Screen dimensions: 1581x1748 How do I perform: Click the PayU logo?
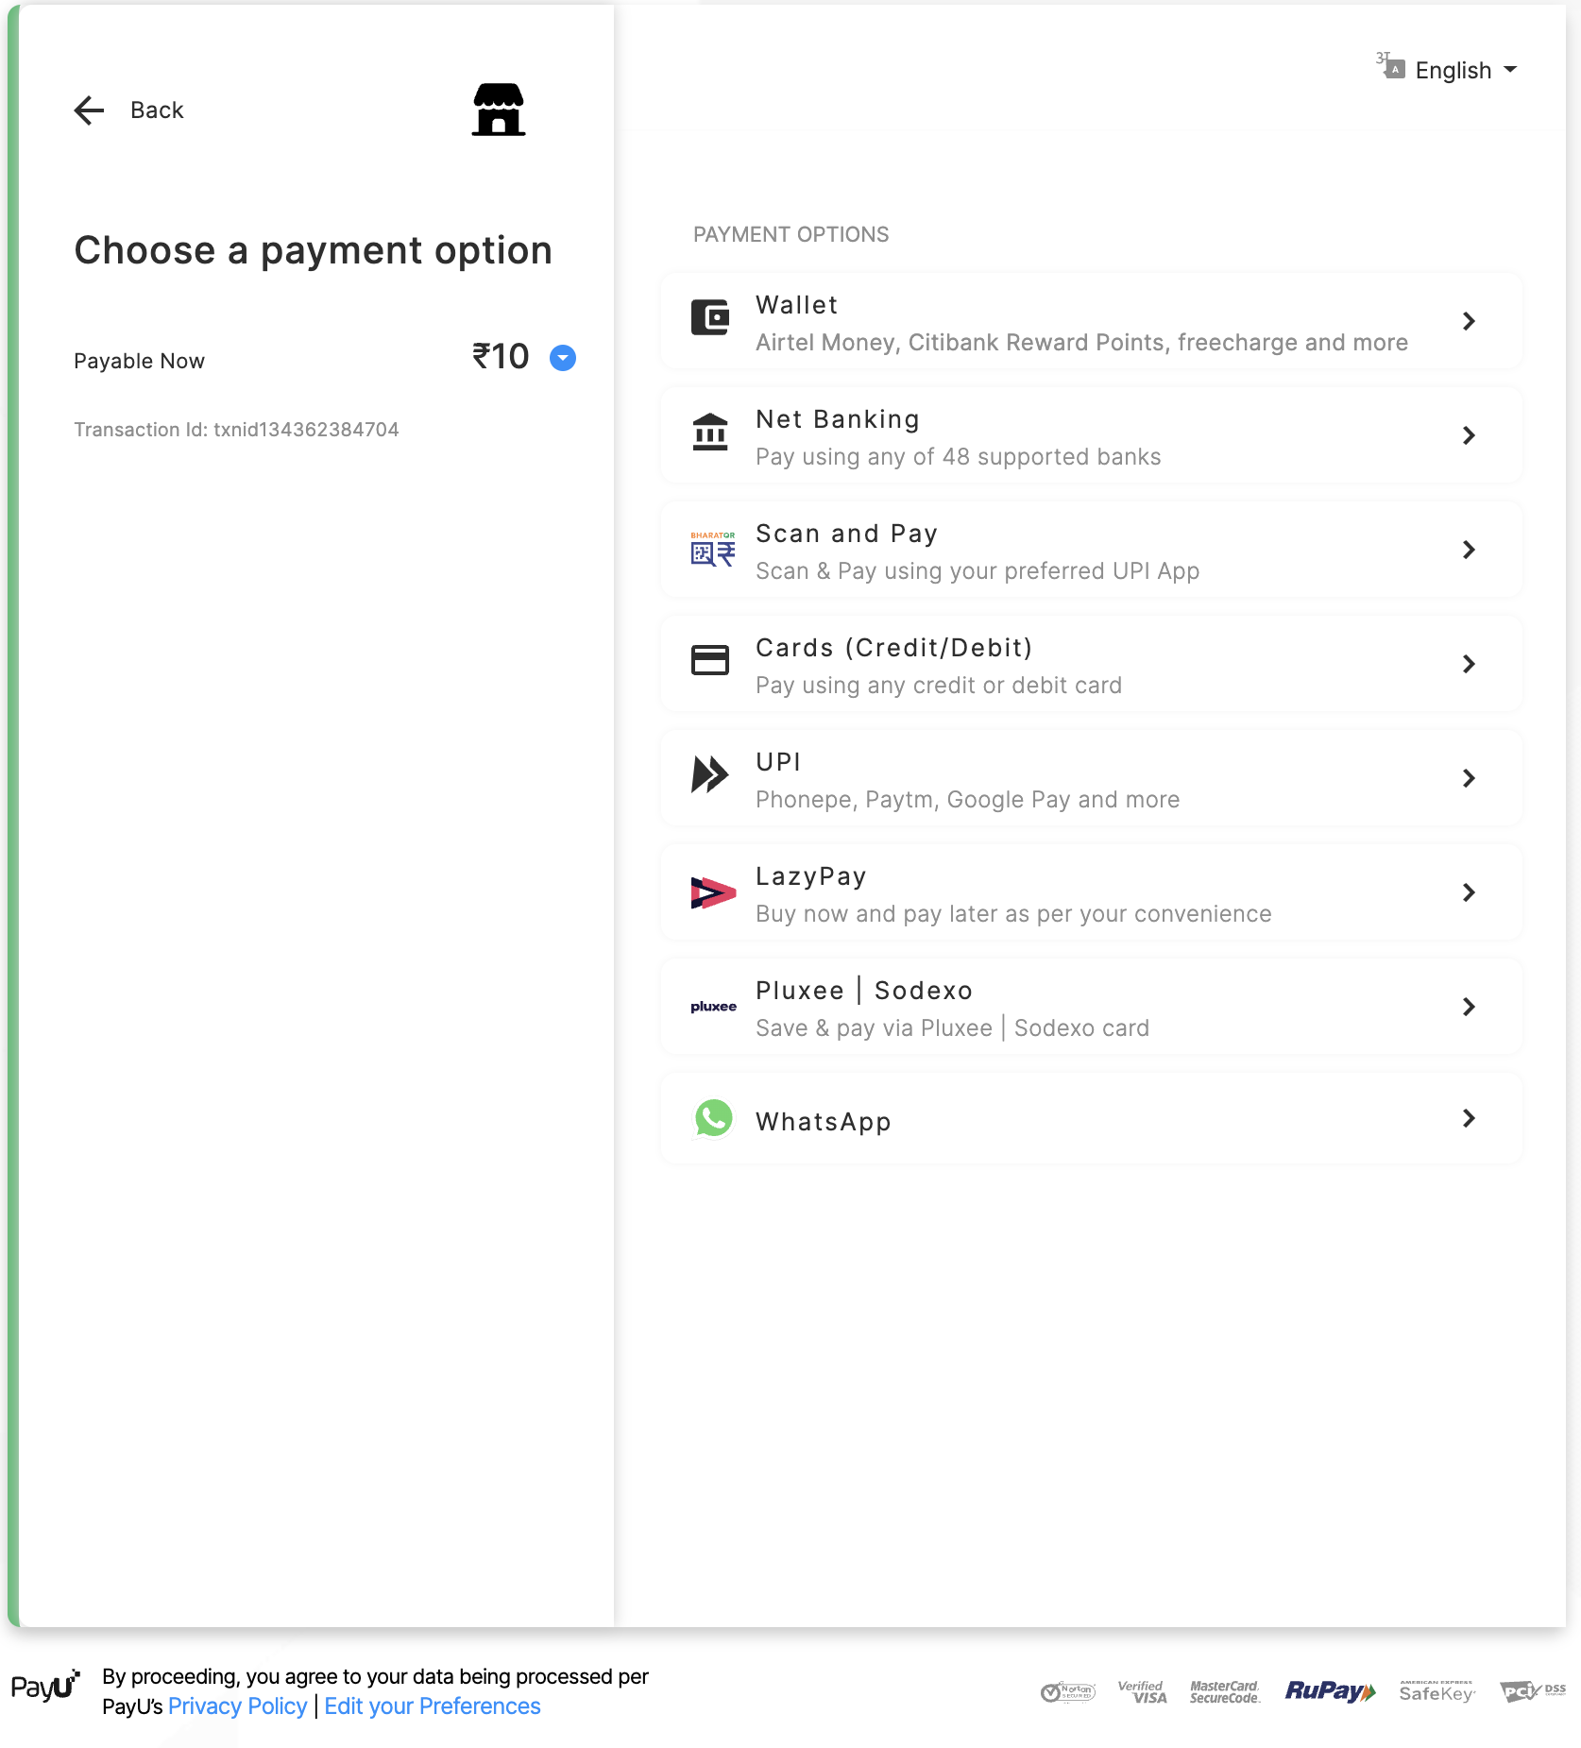(x=45, y=1686)
